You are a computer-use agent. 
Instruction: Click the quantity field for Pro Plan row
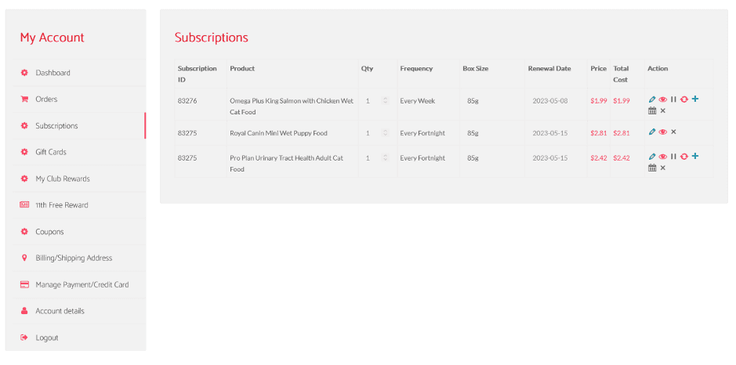click(x=370, y=158)
